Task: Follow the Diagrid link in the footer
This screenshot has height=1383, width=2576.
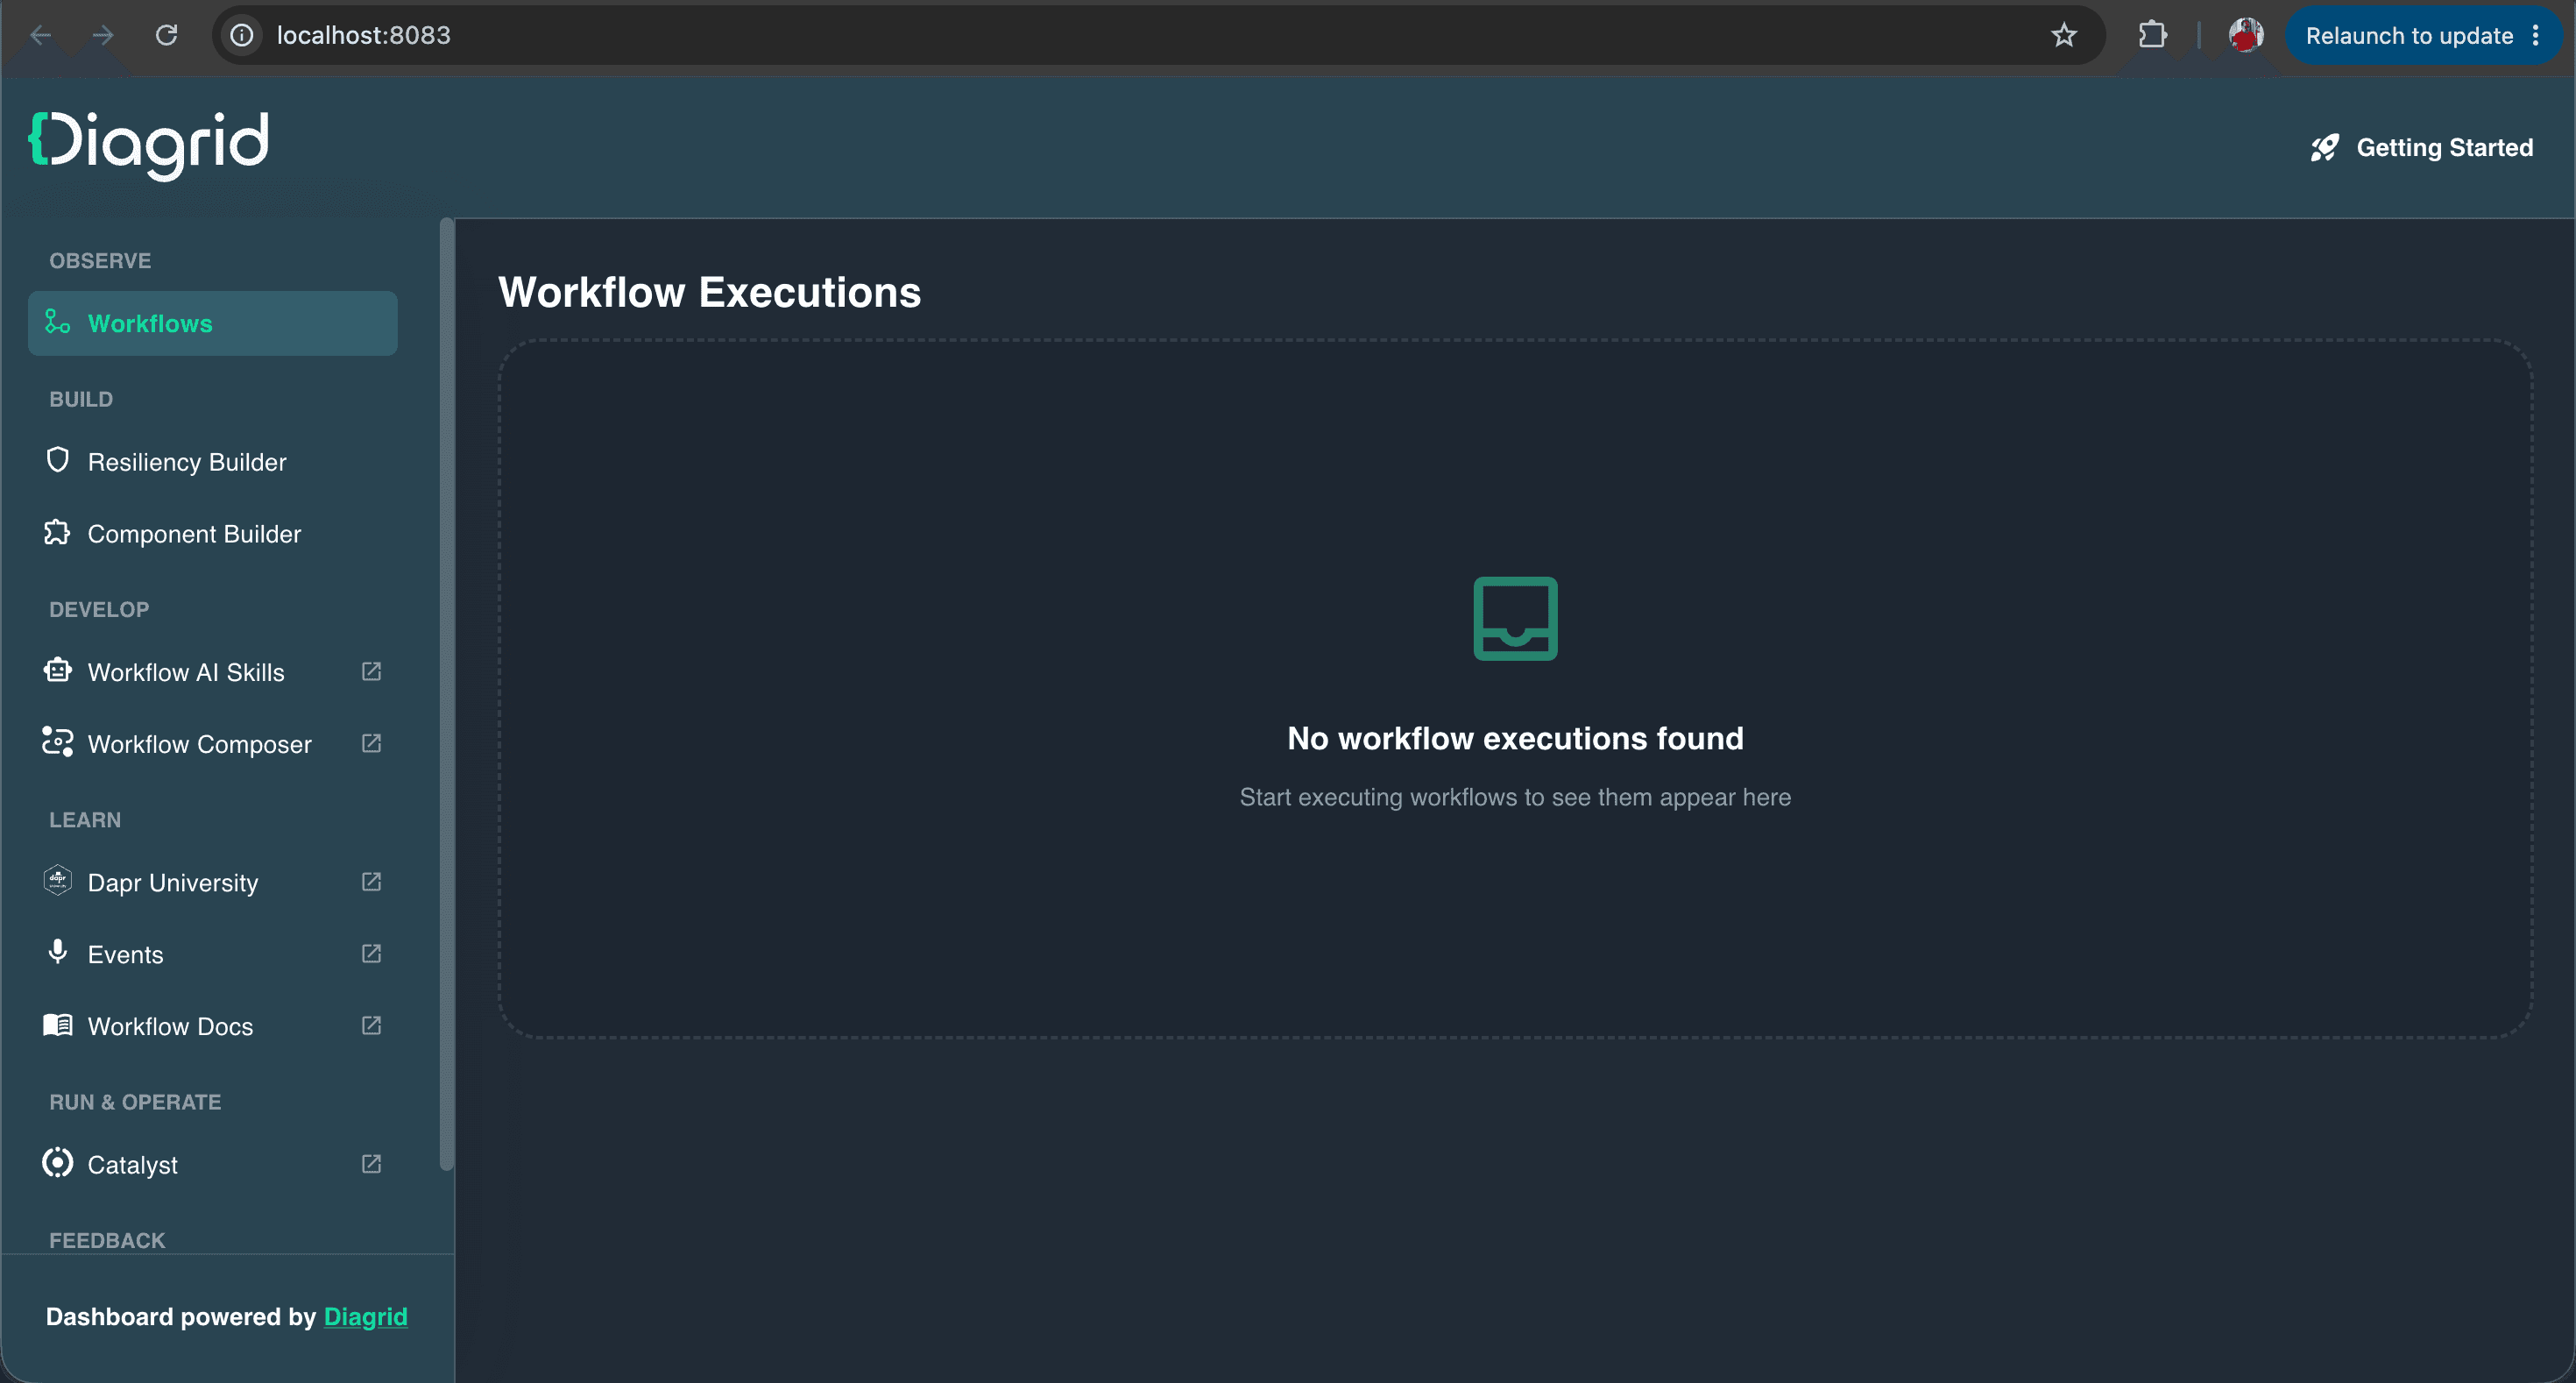Action: click(365, 1316)
